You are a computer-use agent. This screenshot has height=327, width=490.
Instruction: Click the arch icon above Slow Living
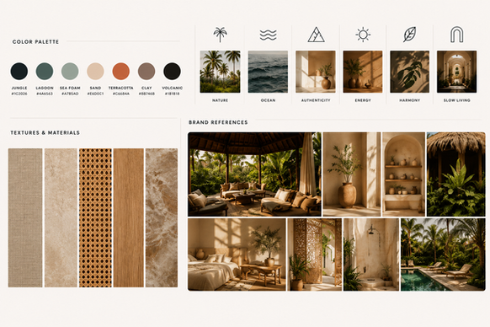(456, 35)
